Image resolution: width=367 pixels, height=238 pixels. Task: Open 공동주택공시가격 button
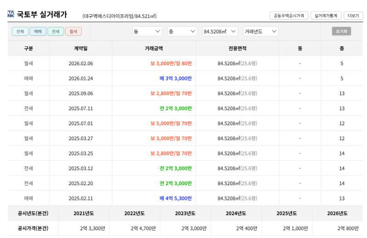click(289, 16)
